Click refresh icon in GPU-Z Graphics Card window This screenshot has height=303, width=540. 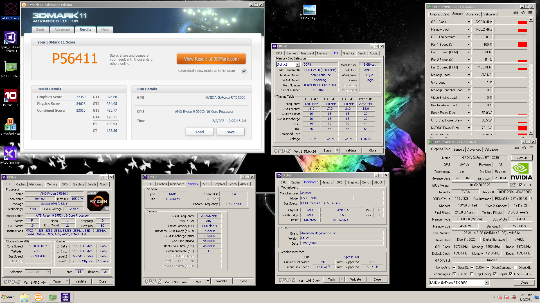pos(524,148)
